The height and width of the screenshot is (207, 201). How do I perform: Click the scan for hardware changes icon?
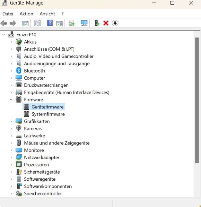click(84, 23)
